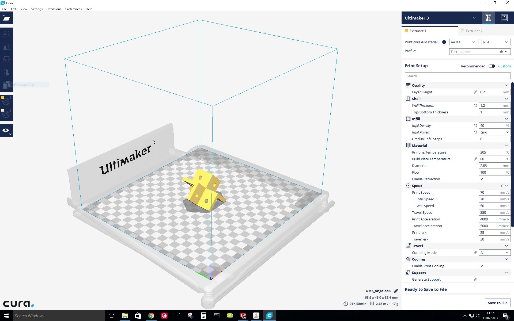The width and height of the screenshot is (514, 321).
Task: Assign model to extruder 1 in left toolbar
Action: pyautogui.click(x=6, y=101)
